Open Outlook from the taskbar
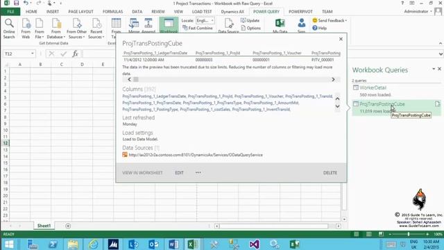Image resolution: width=444 pixels, height=250 pixels. point(153,244)
